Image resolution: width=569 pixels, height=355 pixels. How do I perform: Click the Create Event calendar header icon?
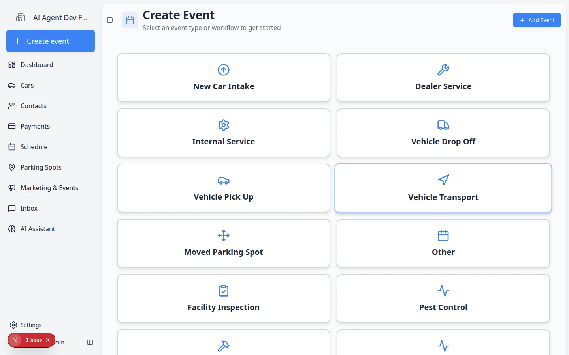tap(130, 20)
